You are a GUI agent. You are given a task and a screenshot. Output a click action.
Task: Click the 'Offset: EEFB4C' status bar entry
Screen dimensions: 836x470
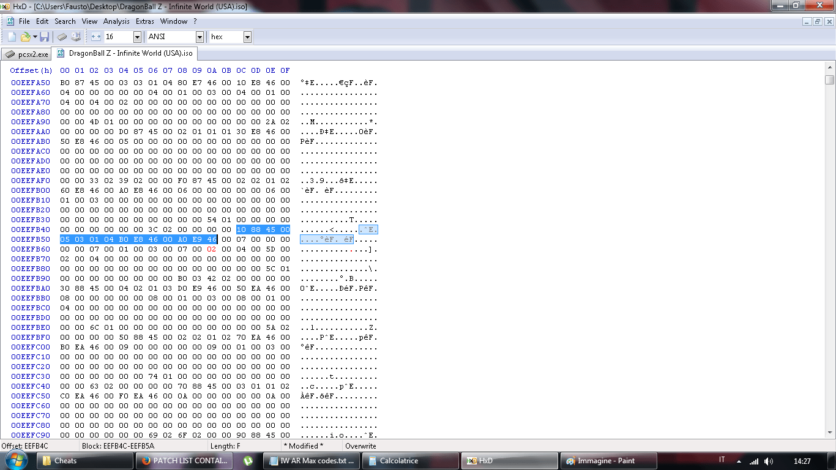click(x=24, y=446)
